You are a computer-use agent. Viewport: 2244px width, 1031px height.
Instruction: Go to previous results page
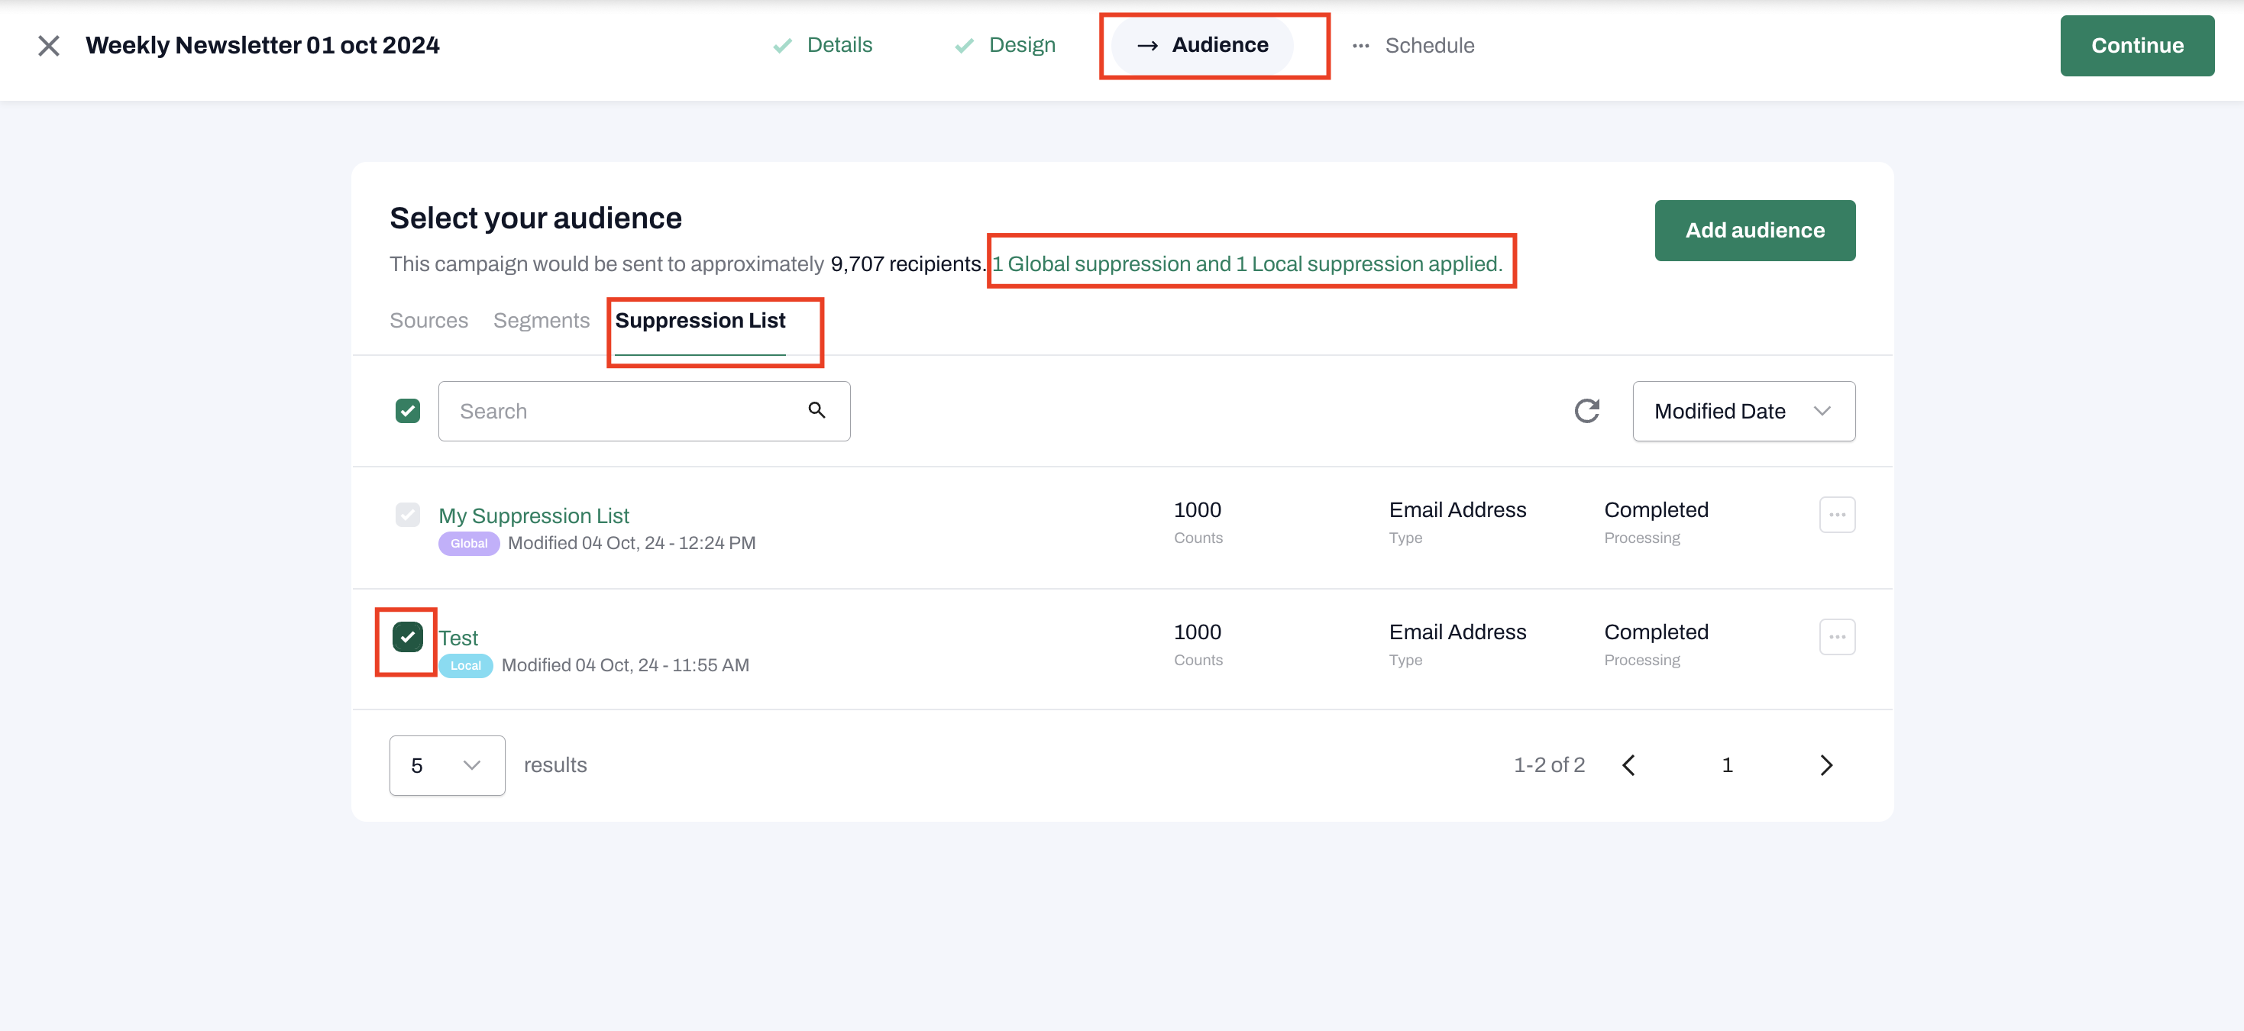click(1629, 764)
